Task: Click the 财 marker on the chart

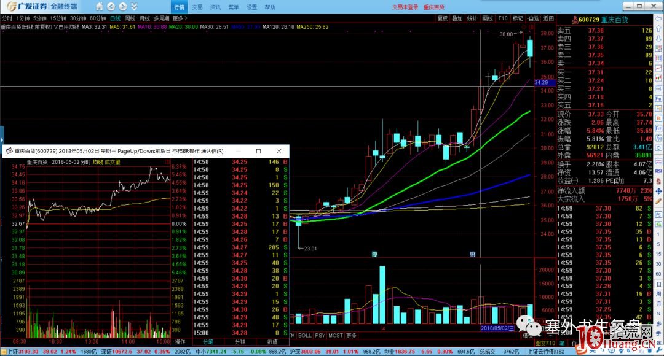Action: 473,254
